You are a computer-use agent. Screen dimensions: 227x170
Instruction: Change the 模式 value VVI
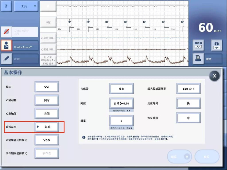pyautogui.click(x=47, y=87)
